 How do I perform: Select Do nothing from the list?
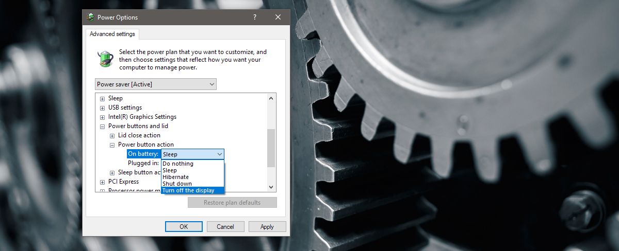tap(192, 164)
